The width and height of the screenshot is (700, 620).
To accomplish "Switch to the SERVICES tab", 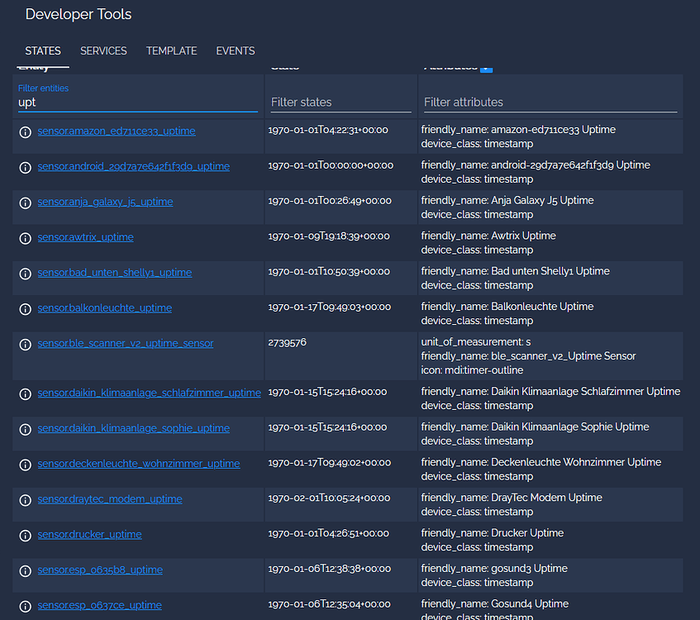I will coord(103,50).
